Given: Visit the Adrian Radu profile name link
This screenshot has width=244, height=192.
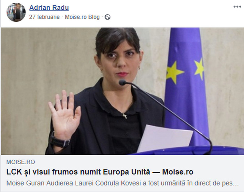Looking at the screenshot, I should click(49, 7).
